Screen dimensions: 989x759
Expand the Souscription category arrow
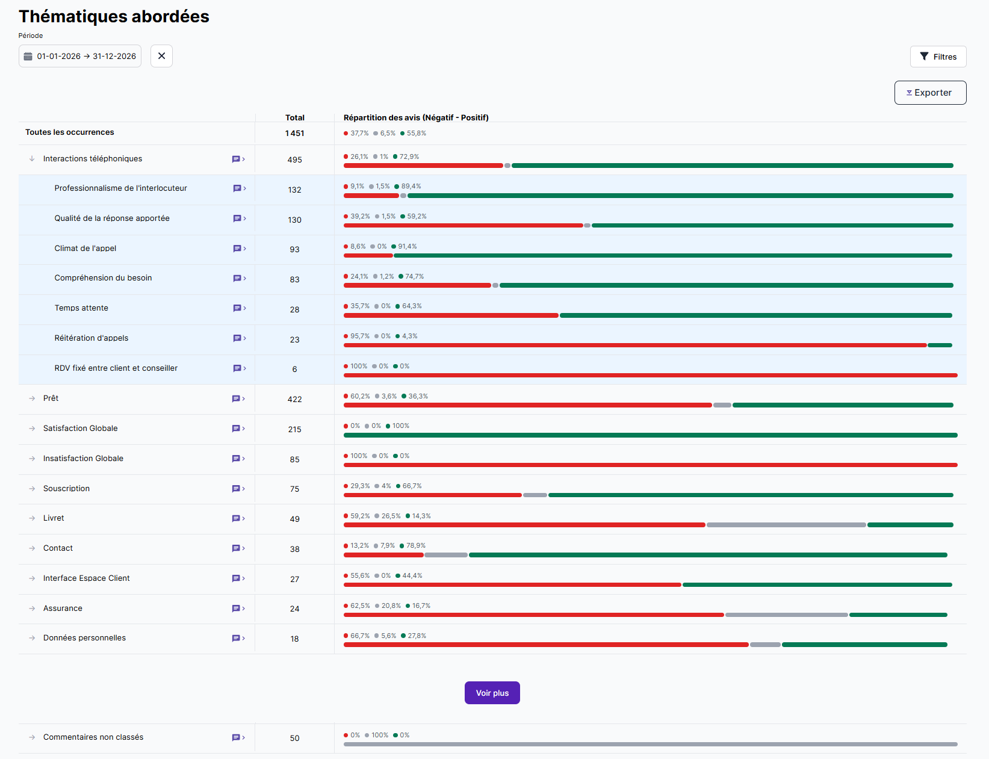(32, 489)
